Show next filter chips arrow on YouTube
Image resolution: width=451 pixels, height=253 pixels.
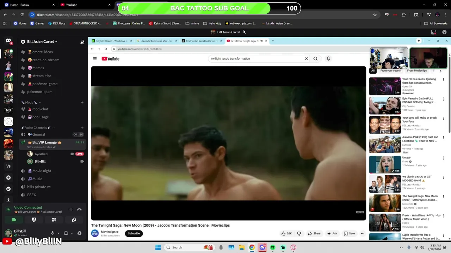point(440,71)
